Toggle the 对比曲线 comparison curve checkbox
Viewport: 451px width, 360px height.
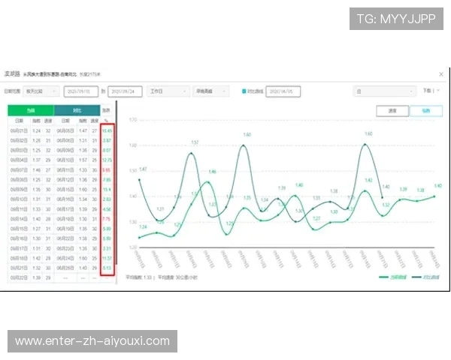pos(244,91)
